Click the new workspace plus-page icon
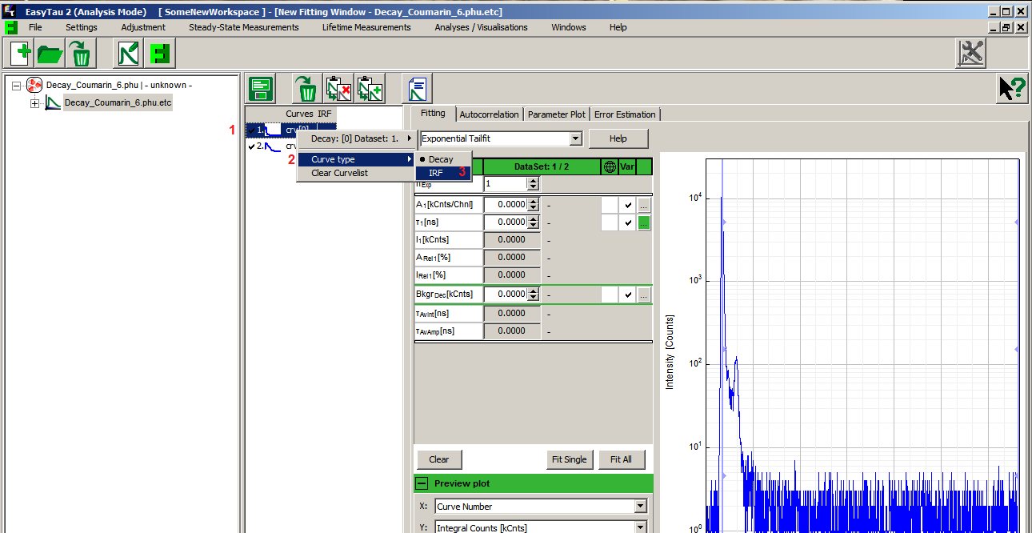The image size is (1032, 533). click(x=20, y=54)
